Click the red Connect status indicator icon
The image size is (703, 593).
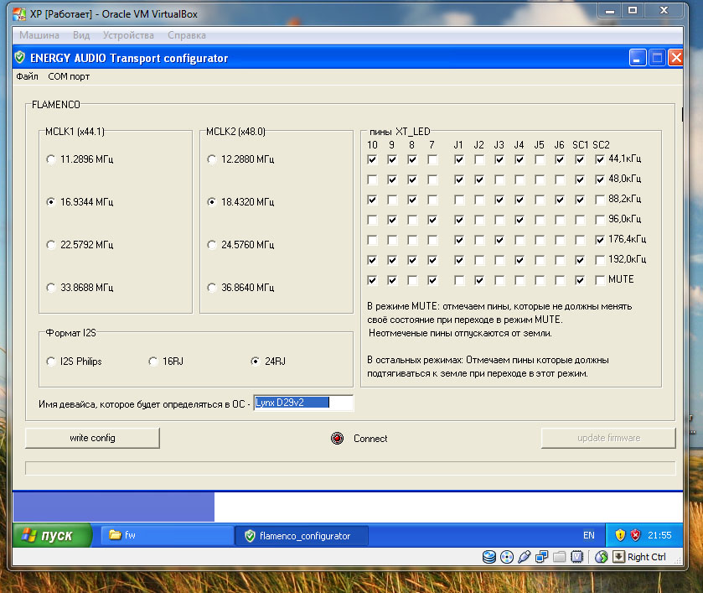point(337,438)
